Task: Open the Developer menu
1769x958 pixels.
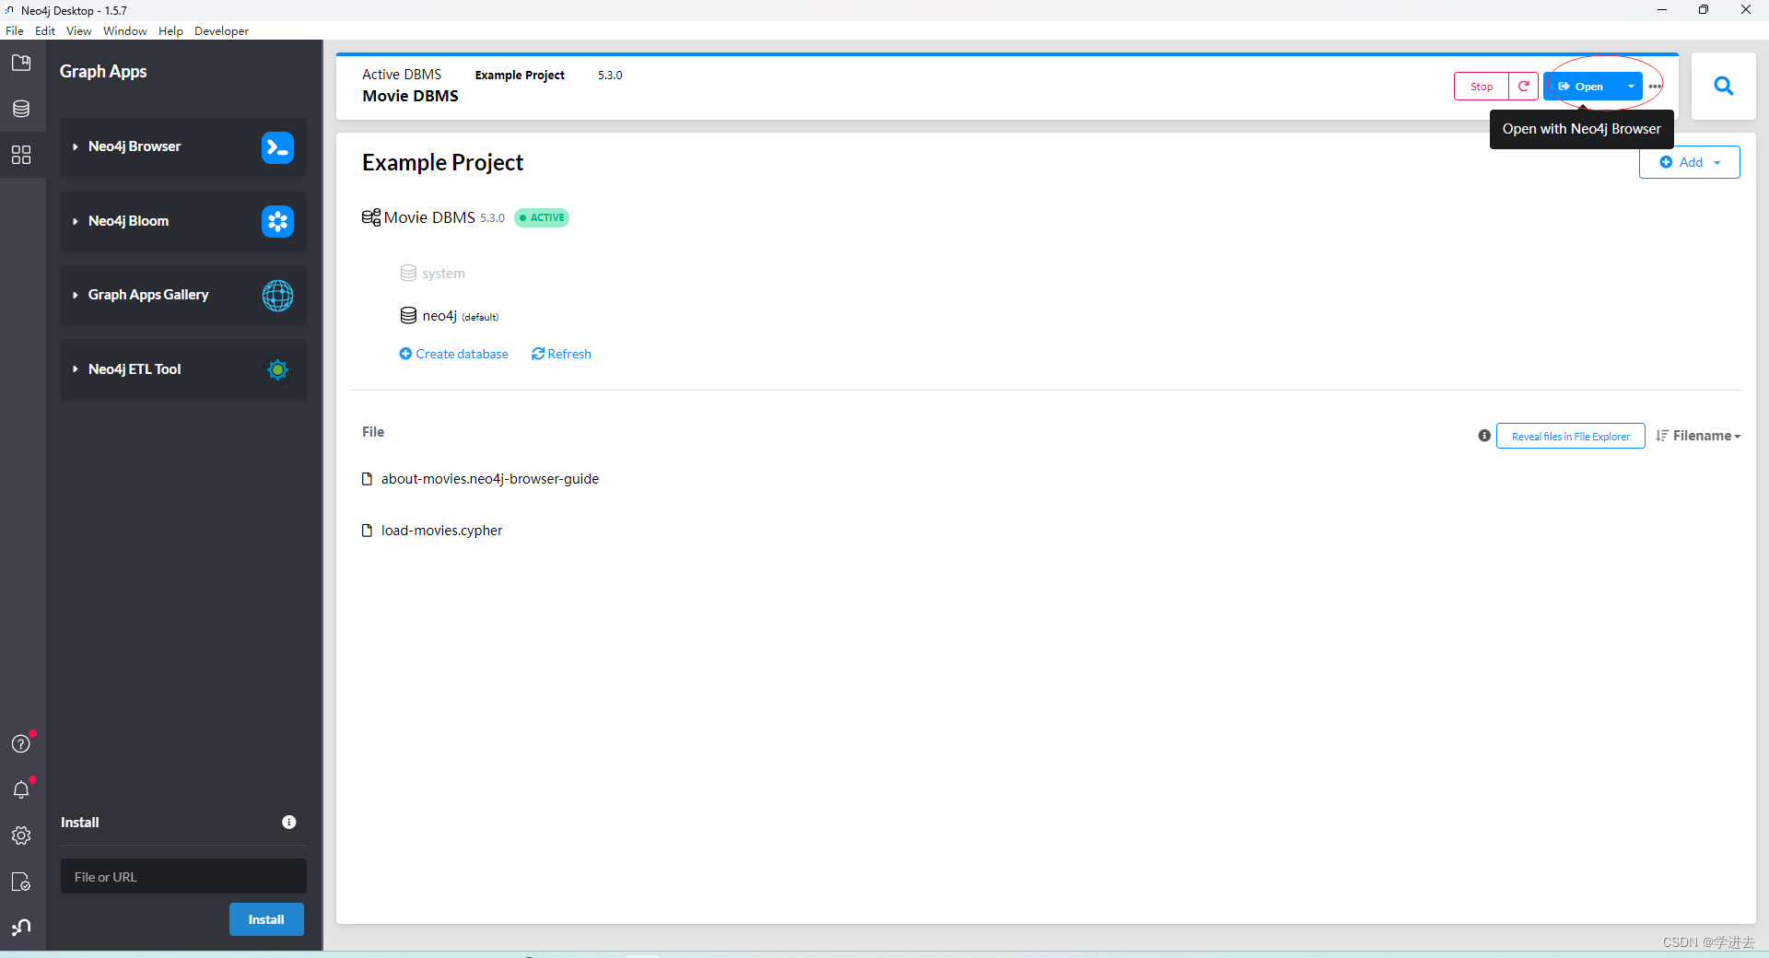Action: click(x=221, y=30)
